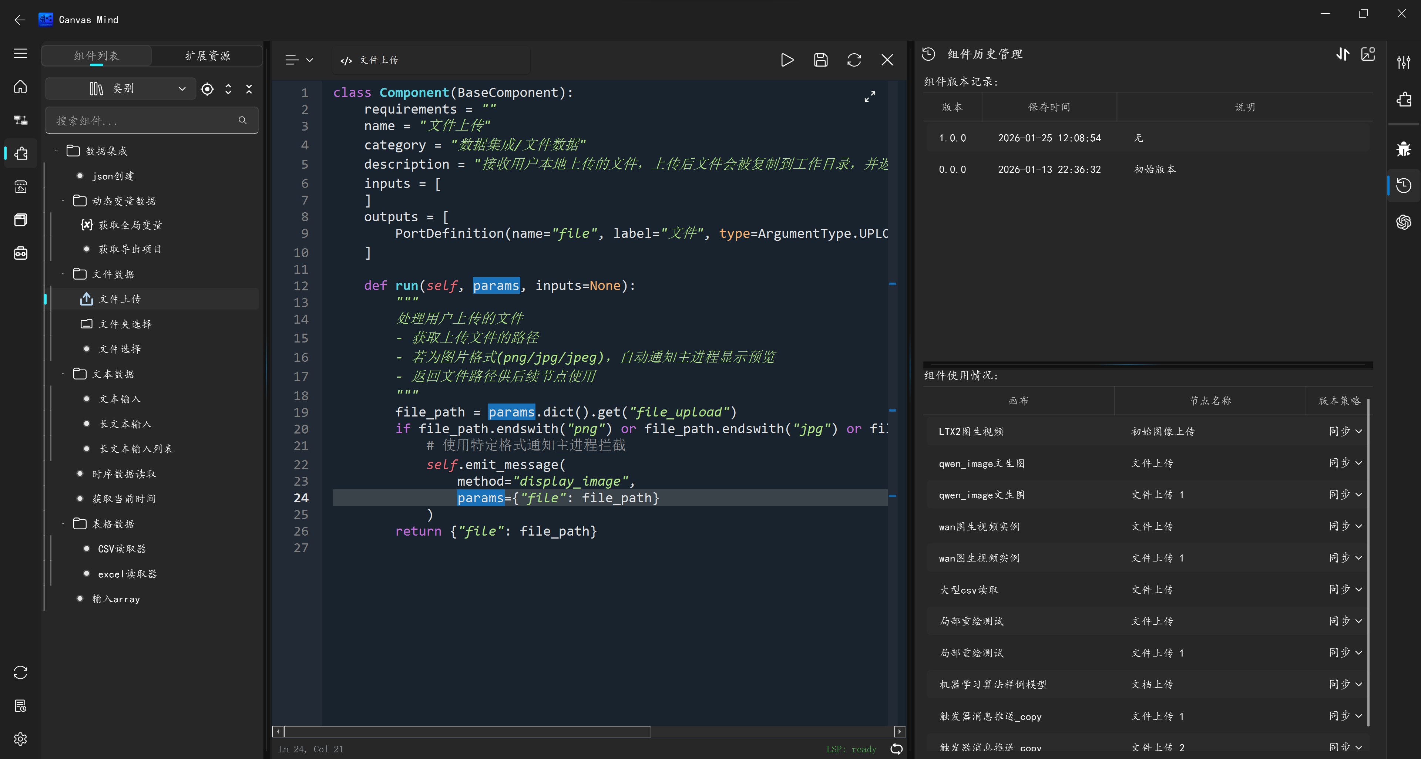
Task: Locate current component with target icon
Action: [x=207, y=89]
